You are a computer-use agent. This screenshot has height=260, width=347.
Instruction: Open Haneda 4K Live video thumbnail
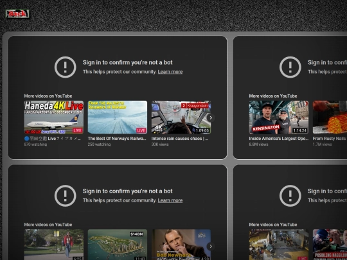tap(54, 117)
